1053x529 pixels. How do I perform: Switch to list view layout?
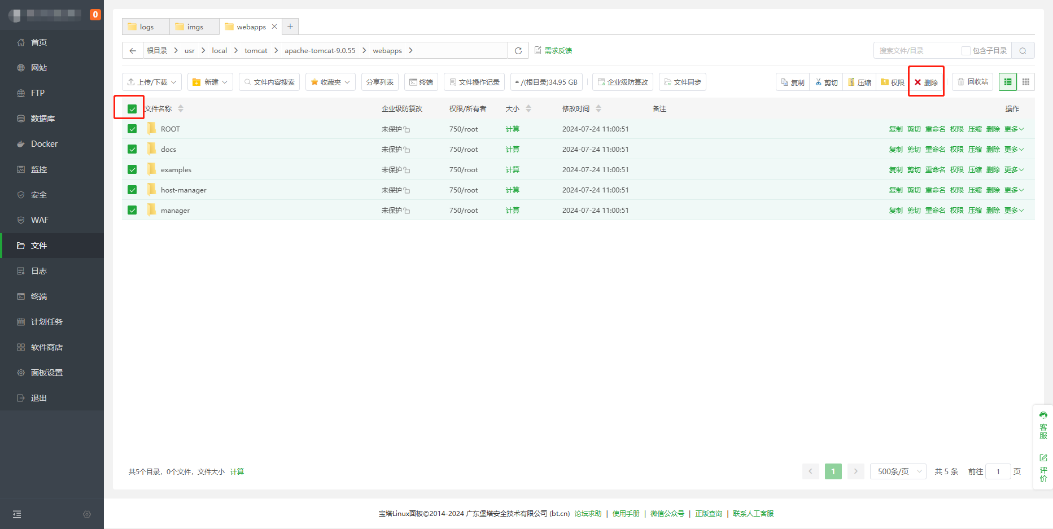click(1007, 82)
